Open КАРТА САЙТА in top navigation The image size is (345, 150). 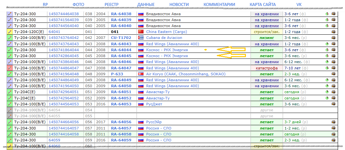(262, 5)
